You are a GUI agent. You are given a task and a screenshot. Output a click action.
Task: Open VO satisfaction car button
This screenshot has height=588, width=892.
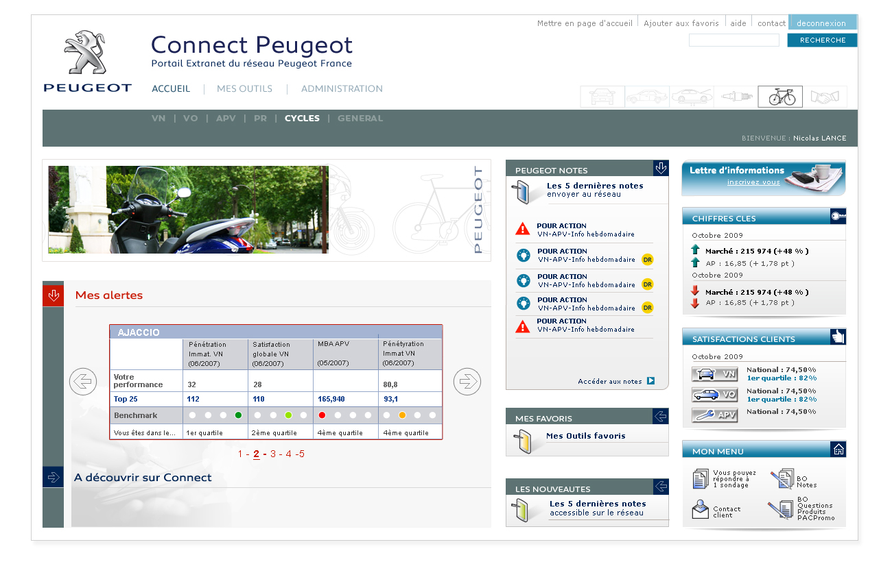click(714, 395)
